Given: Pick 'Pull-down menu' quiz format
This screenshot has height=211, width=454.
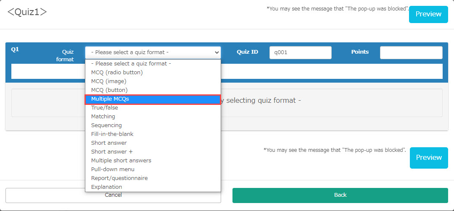Looking at the screenshot, I should [x=113, y=169].
